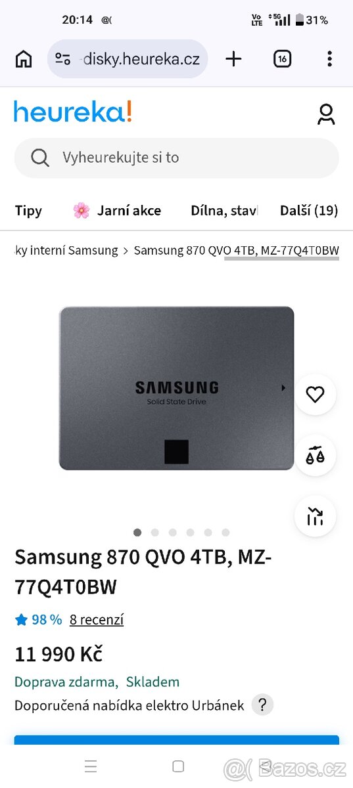Click the heureka! logo
The height and width of the screenshot is (788, 353).
coord(73,112)
